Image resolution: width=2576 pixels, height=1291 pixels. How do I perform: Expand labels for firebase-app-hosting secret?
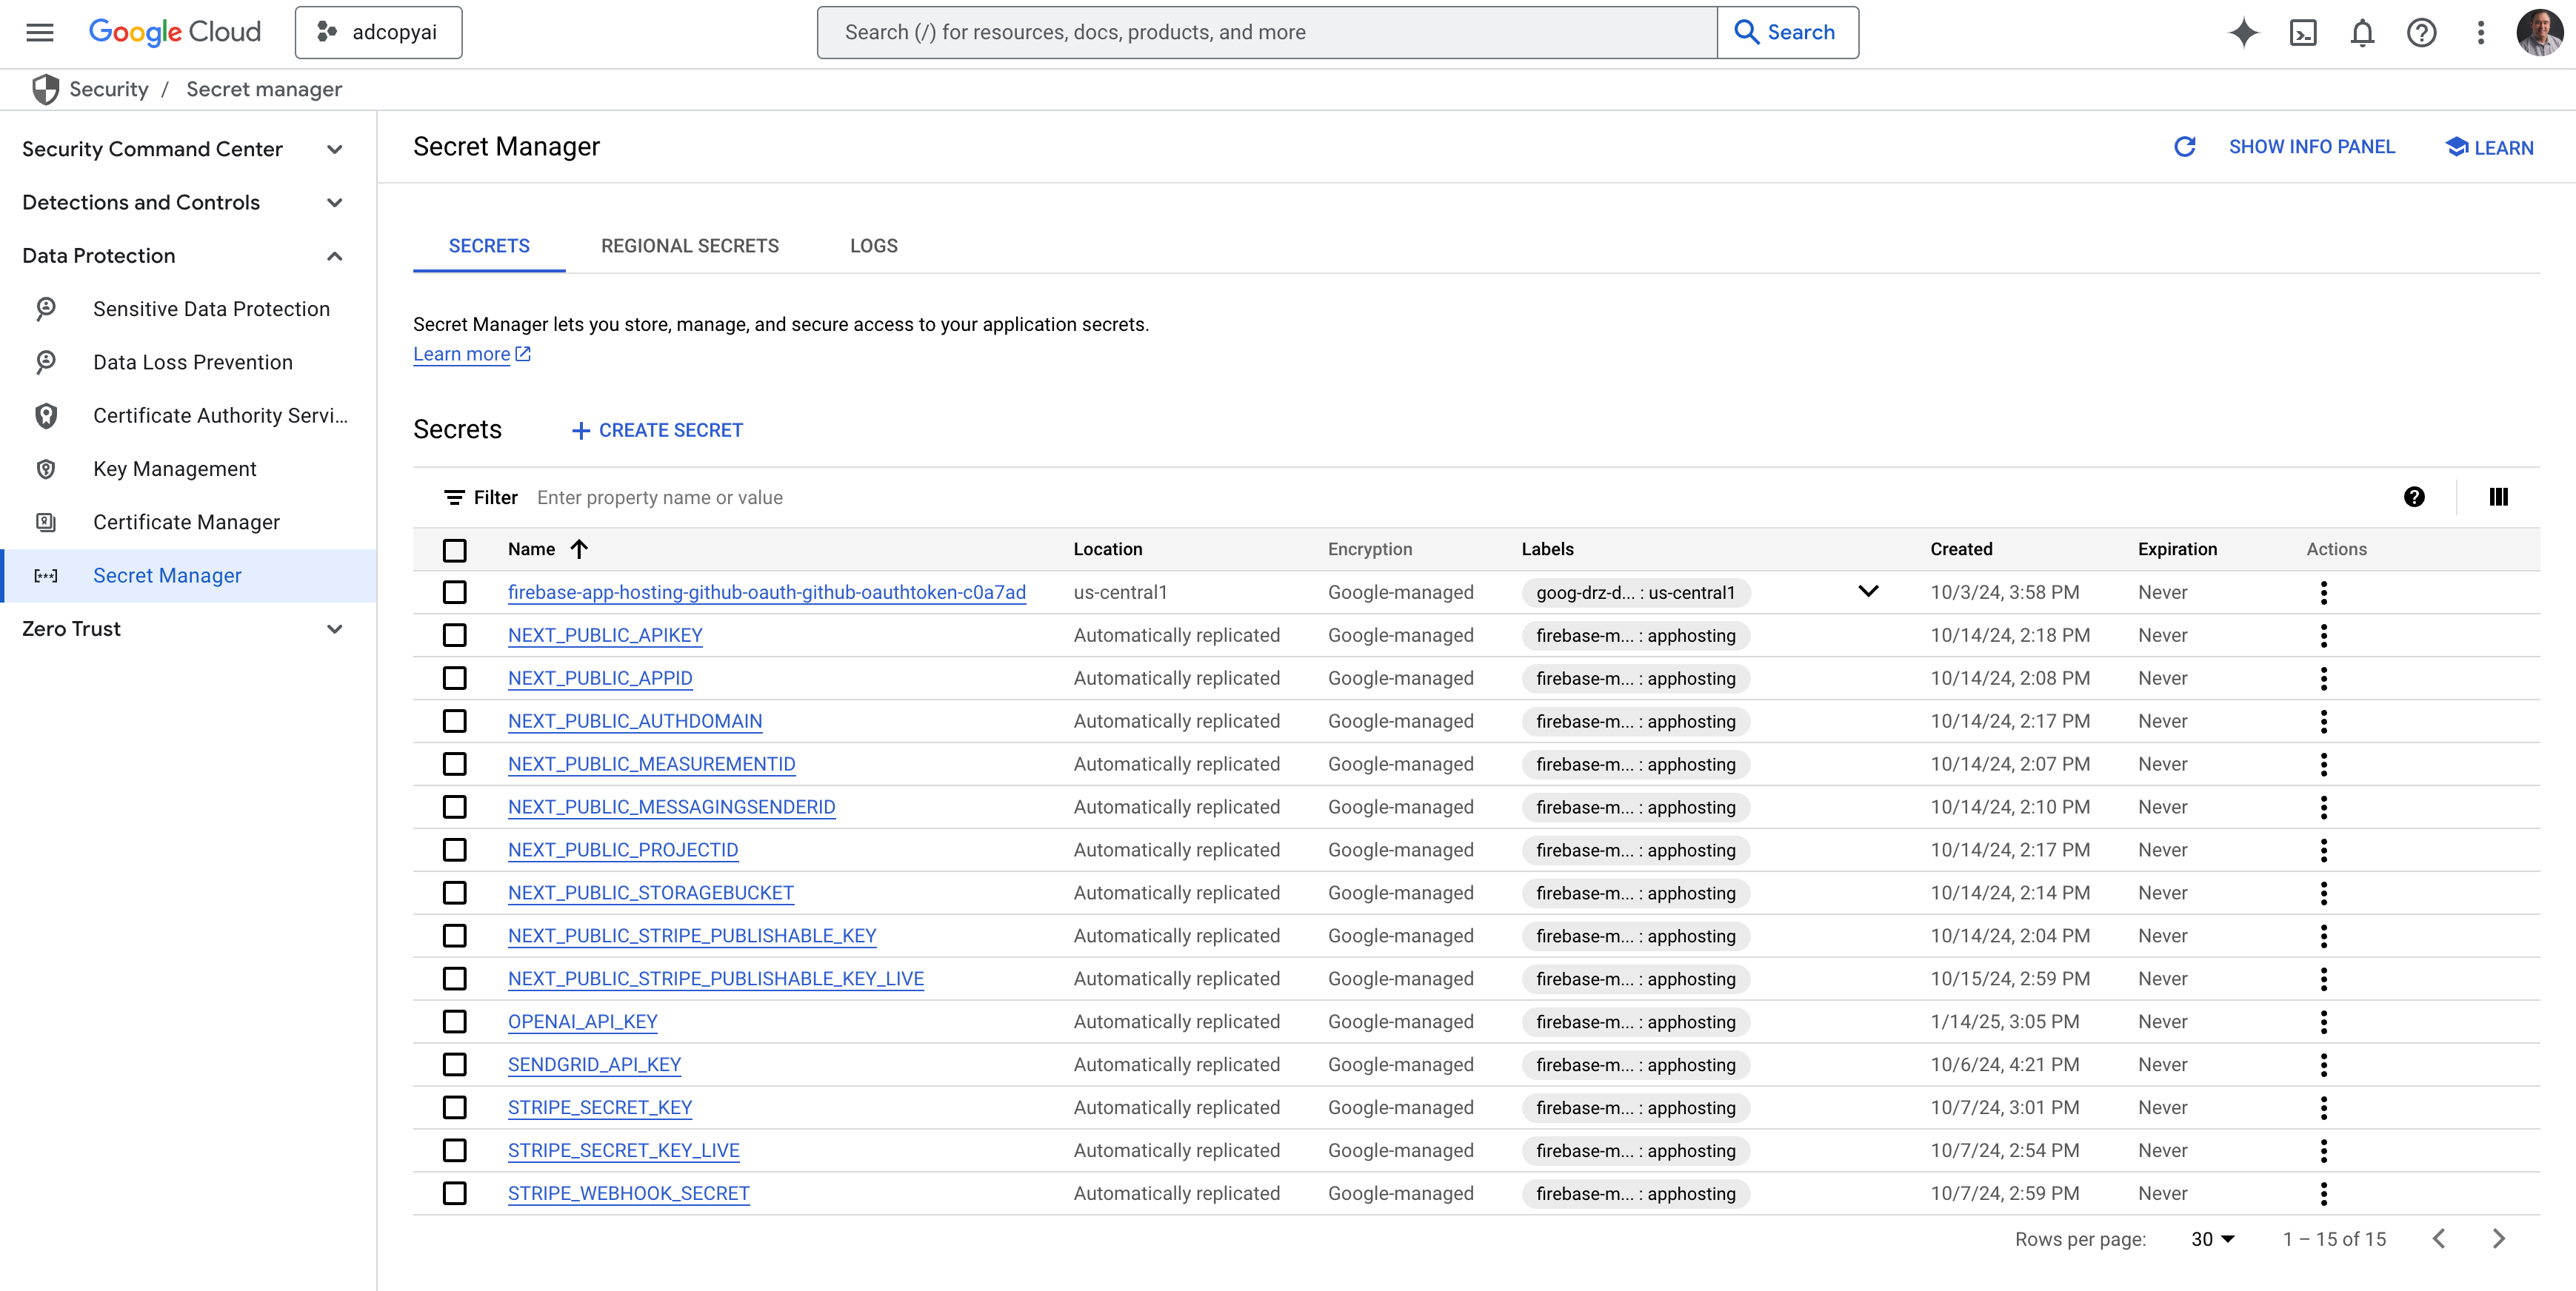1868,591
